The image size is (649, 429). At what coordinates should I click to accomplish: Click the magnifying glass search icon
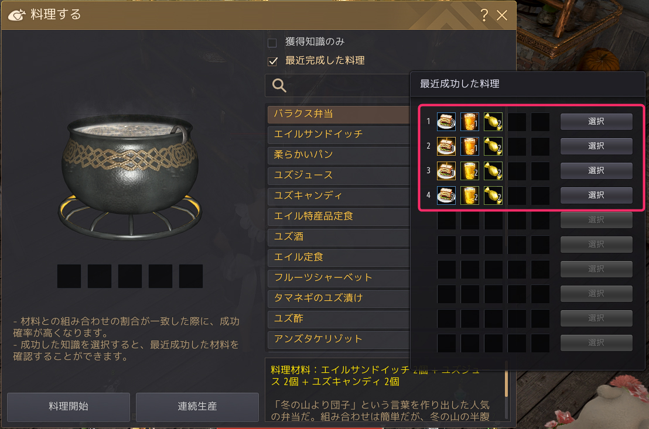click(279, 85)
